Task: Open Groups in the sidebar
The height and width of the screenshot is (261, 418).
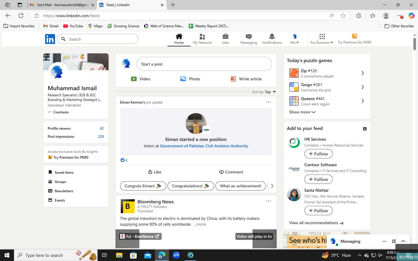Action: tap(57, 182)
